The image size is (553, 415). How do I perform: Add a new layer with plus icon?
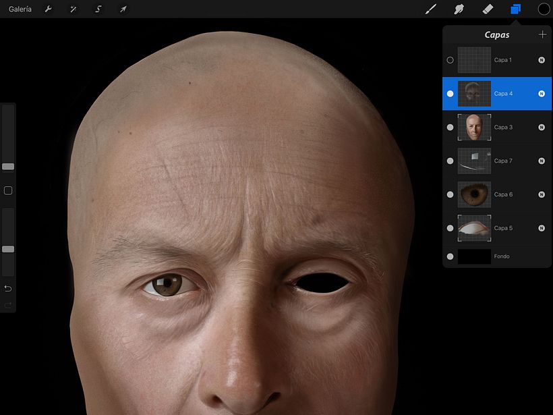(x=542, y=34)
